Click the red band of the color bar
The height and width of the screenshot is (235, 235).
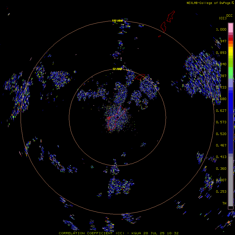pos(231,39)
